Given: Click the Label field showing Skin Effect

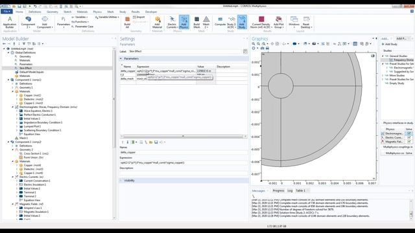Looking at the screenshot, I should [185, 51].
